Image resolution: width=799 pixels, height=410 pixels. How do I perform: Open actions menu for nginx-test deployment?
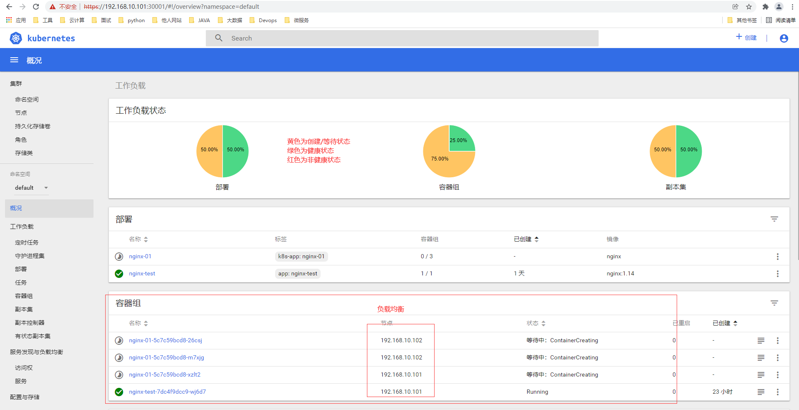click(778, 274)
